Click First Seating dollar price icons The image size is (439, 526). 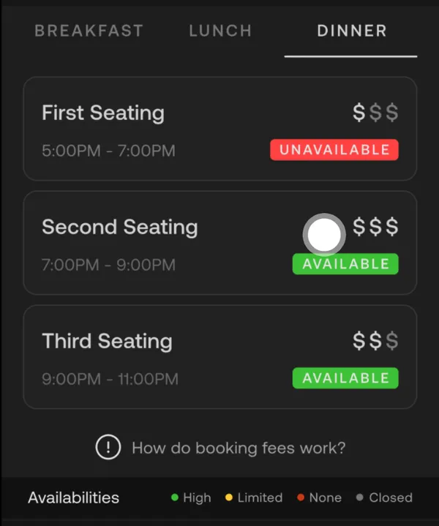pyautogui.click(x=375, y=113)
